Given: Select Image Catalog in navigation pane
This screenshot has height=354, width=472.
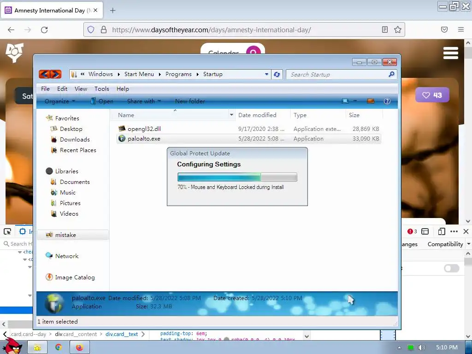Looking at the screenshot, I should [x=75, y=277].
